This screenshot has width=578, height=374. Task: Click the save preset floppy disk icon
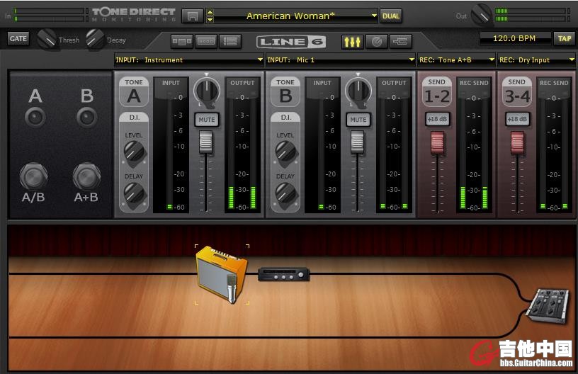(x=191, y=16)
